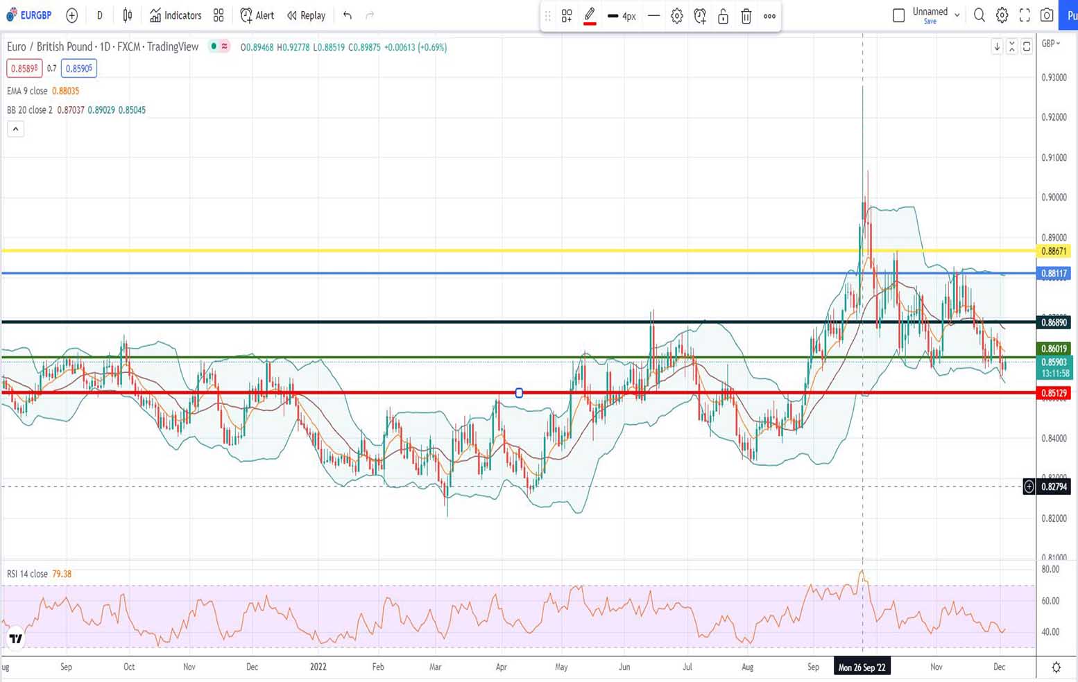Open drawing settings gear in floating toolbar
Screen dimensions: 1078x682
[x=677, y=16]
